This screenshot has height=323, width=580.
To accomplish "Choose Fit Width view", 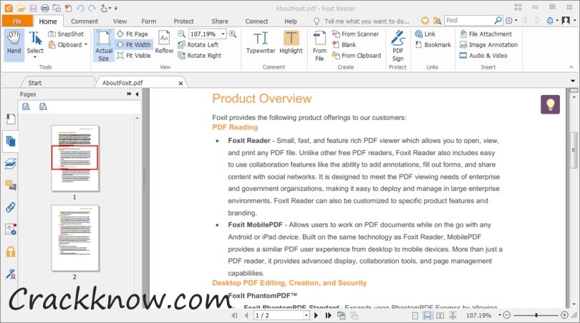I will coord(134,45).
